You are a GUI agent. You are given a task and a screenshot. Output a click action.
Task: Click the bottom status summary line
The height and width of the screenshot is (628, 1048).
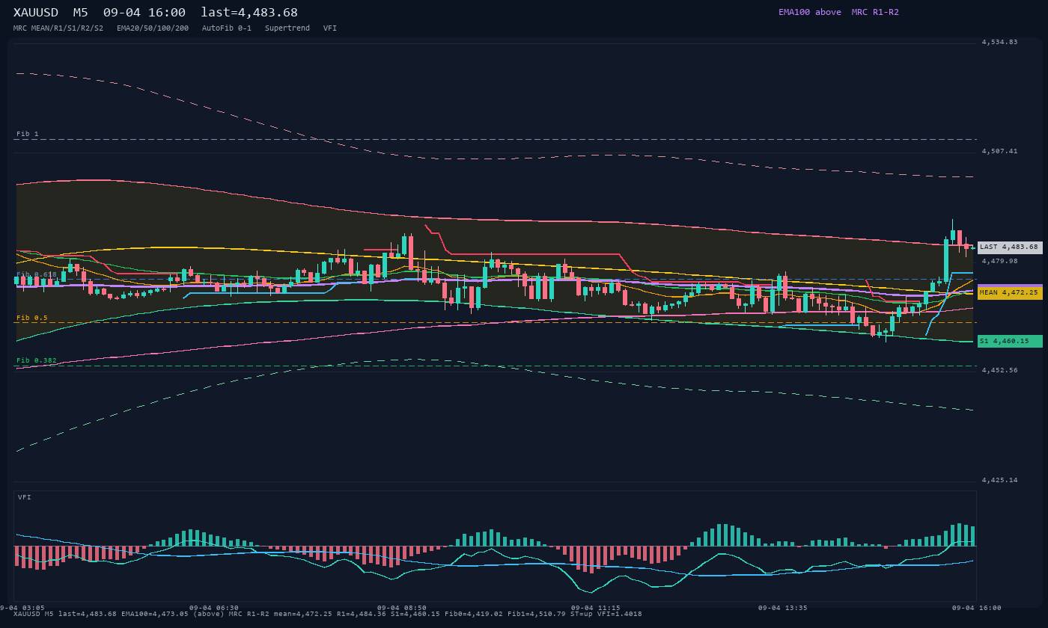[328, 614]
